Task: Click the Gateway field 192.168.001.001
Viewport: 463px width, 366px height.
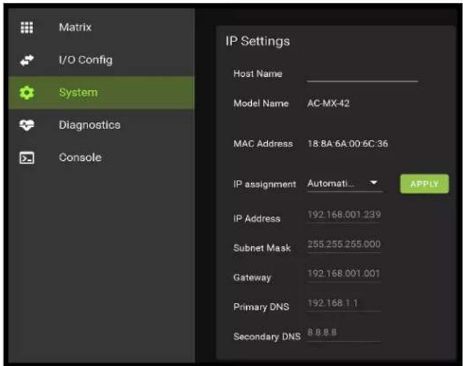Action: (x=344, y=274)
